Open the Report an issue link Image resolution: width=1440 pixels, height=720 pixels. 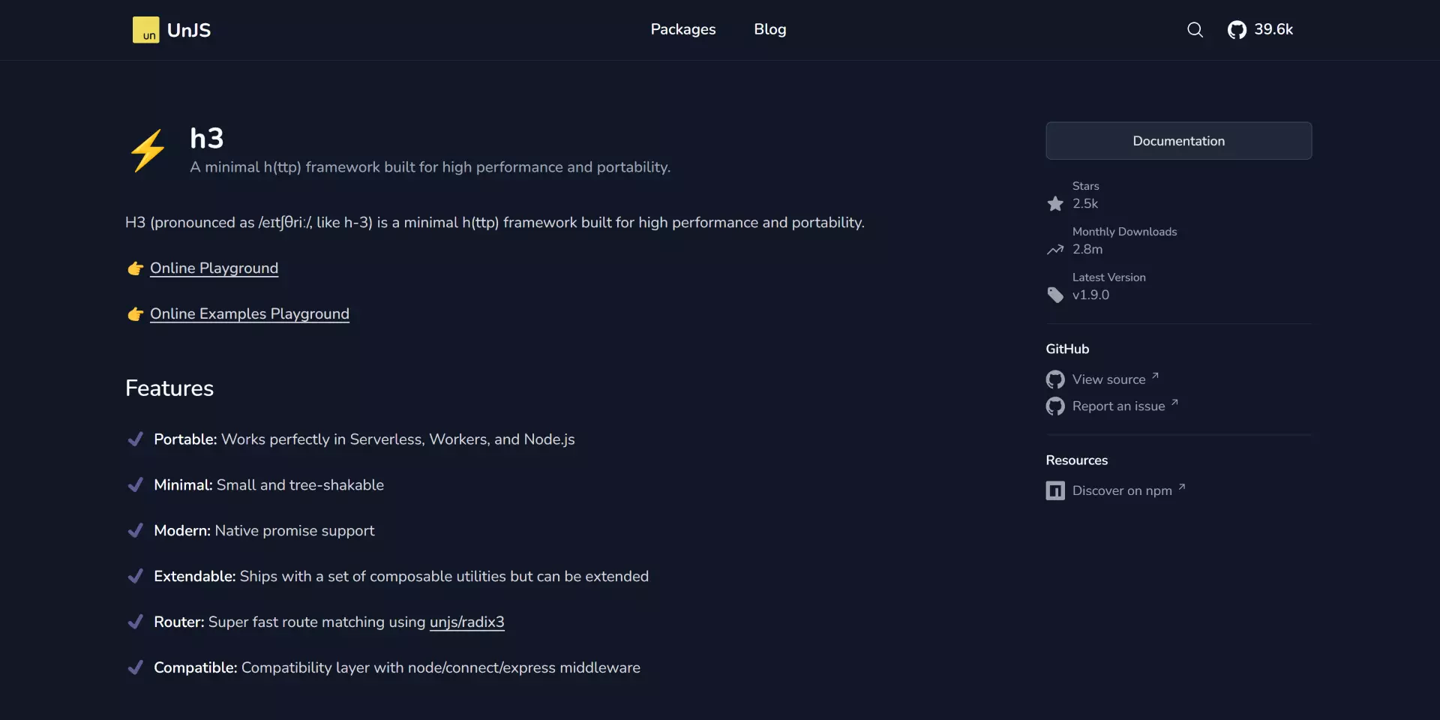pyautogui.click(x=1117, y=406)
